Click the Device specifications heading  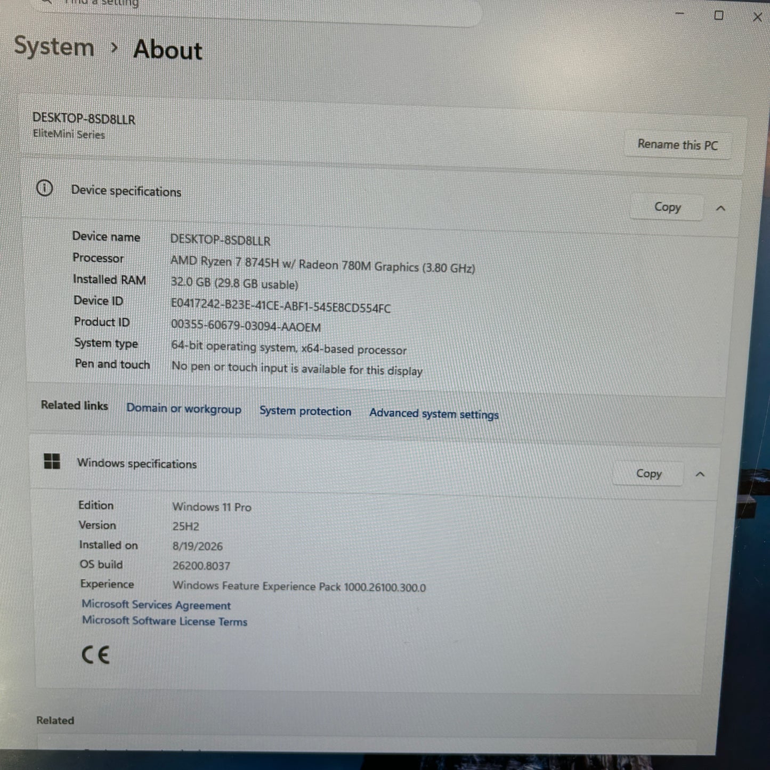point(126,191)
